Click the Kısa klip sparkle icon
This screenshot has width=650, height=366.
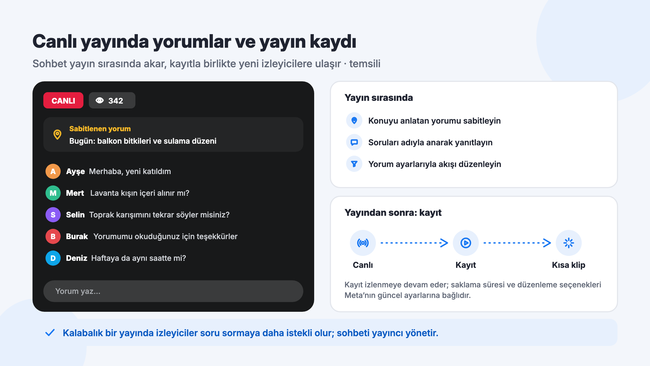pos(569,243)
